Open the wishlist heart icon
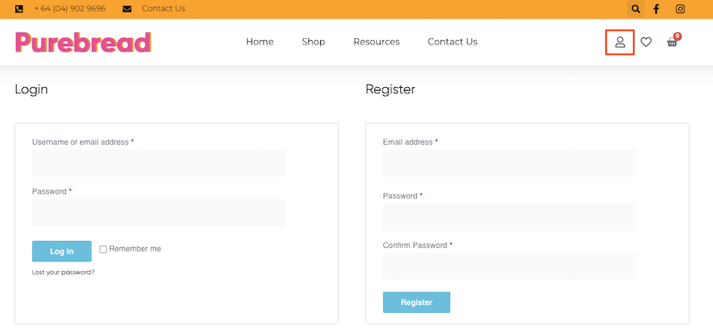The height and width of the screenshot is (336, 713). (645, 42)
